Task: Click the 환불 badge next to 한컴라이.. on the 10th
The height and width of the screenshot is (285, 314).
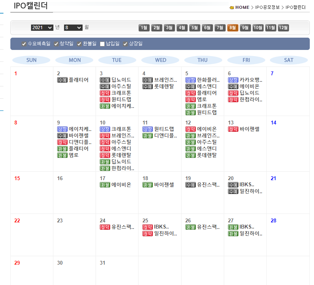Action: (105, 168)
